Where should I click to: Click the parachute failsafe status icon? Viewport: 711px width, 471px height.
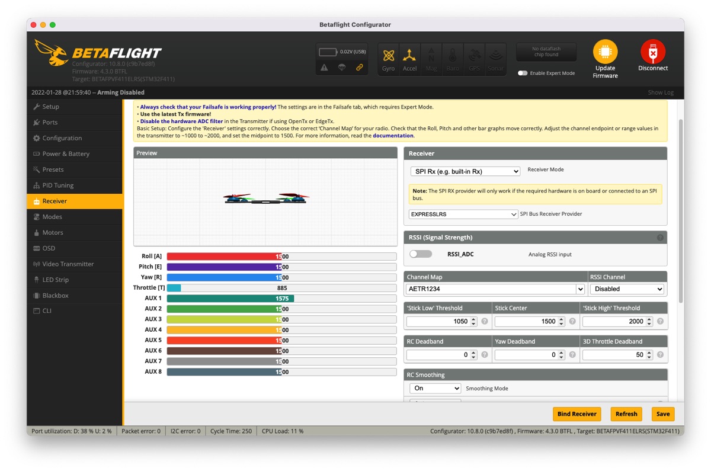click(342, 68)
